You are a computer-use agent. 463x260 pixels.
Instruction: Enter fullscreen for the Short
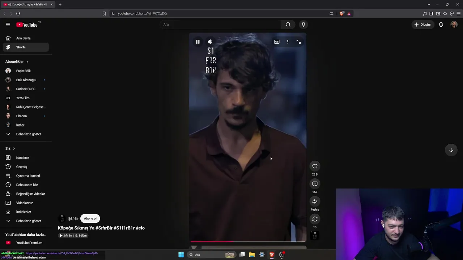[298, 42]
